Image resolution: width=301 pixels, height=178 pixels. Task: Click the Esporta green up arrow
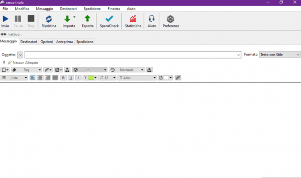[x=88, y=18]
